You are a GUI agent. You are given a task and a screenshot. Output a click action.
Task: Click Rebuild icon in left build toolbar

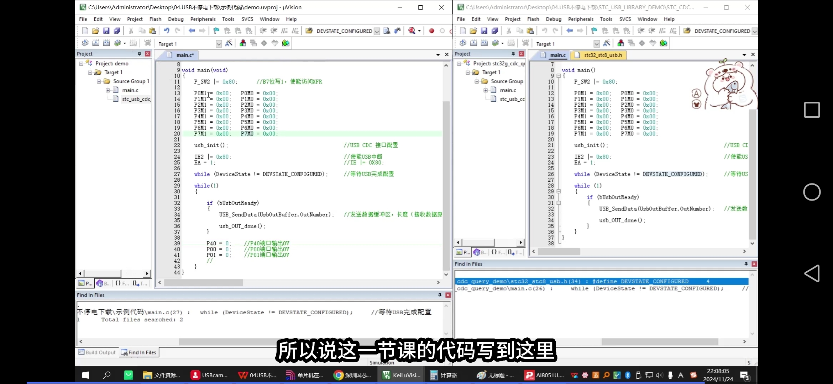pos(106,43)
